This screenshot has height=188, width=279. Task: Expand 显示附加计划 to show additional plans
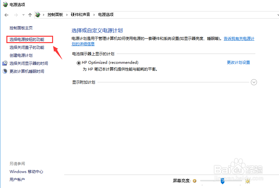254,82
